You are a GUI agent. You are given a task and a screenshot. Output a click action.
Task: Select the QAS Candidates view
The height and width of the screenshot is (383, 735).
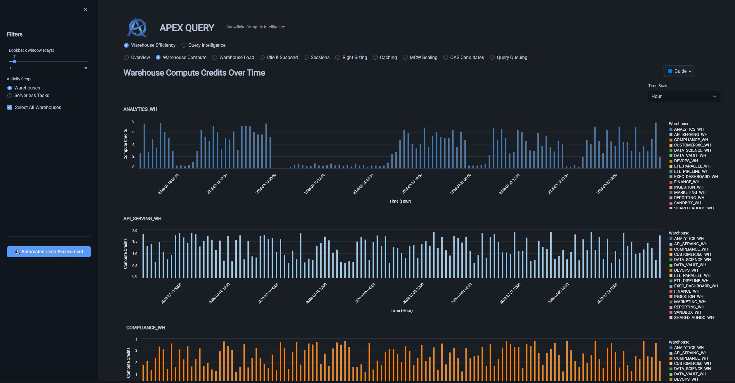463,58
